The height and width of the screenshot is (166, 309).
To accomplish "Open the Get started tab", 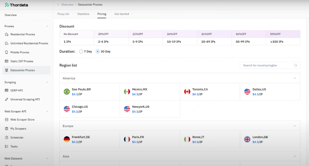I will click(122, 14).
